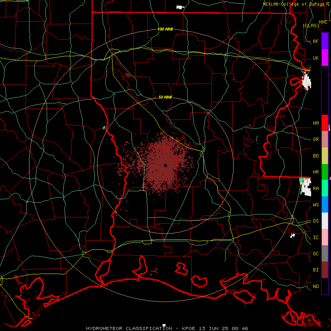The width and height of the screenshot is (331, 331).
Task: Click the GC gray legend swatch
Action: tap(325, 253)
